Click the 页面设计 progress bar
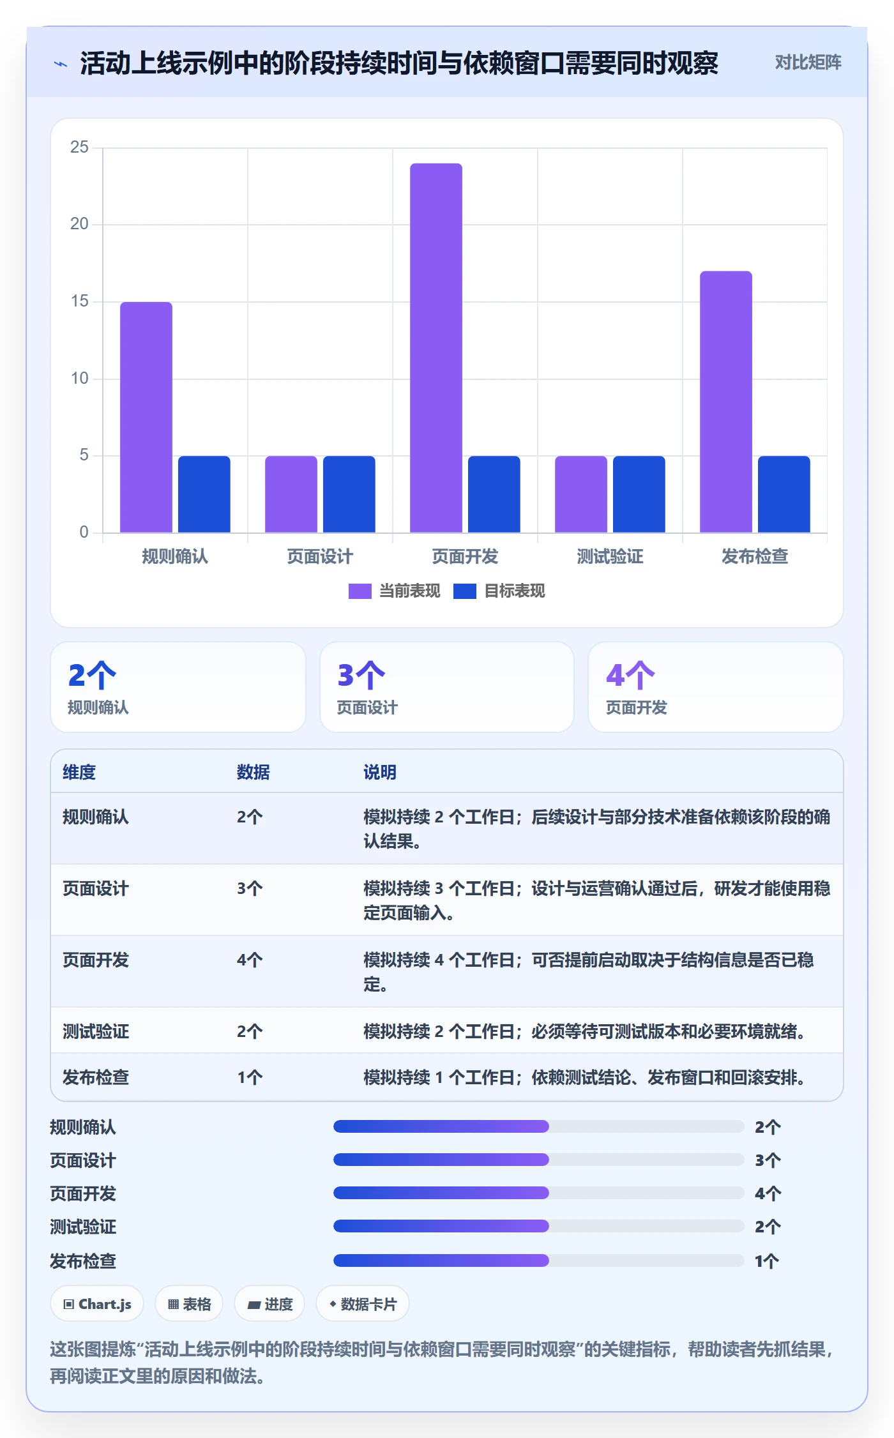The height and width of the screenshot is (1438, 894). pyautogui.click(x=538, y=1160)
